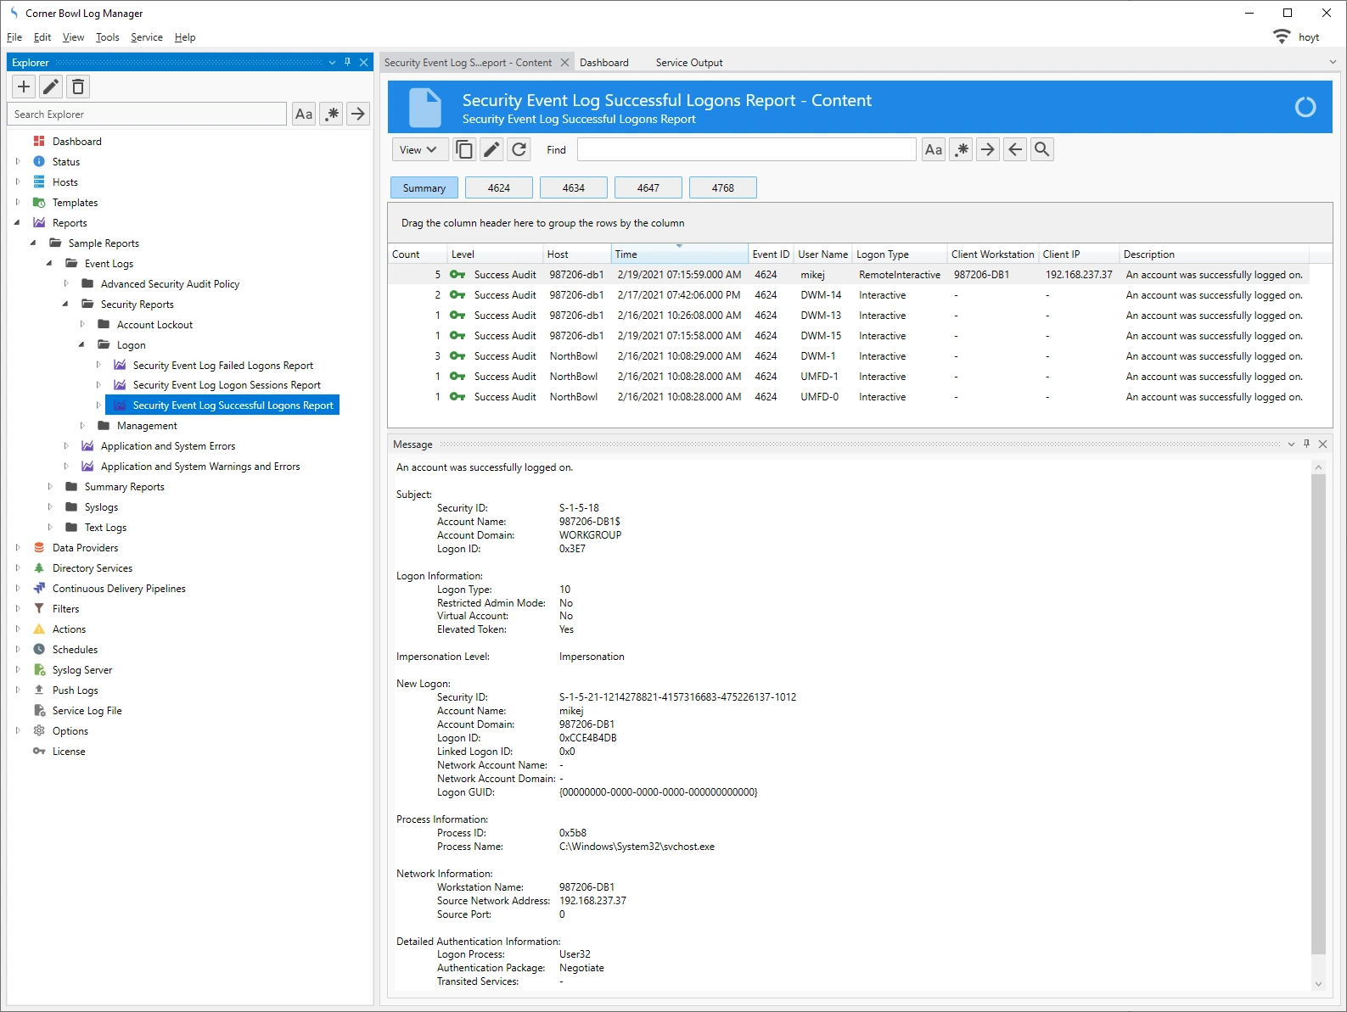Click the edit pencil icon in report toolbar
The width and height of the screenshot is (1347, 1012).
click(x=491, y=149)
